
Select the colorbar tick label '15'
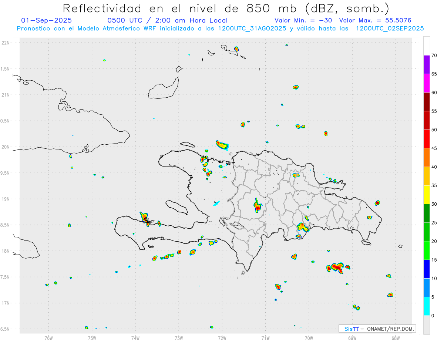click(434, 260)
